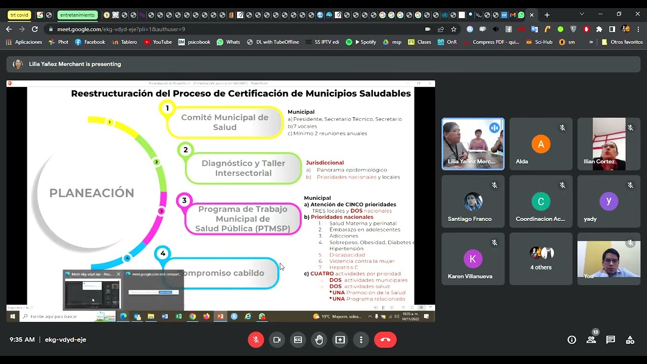The height and width of the screenshot is (364, 647).
Task: Expand hidden bookmarks chevron
Action: point(591,42)
